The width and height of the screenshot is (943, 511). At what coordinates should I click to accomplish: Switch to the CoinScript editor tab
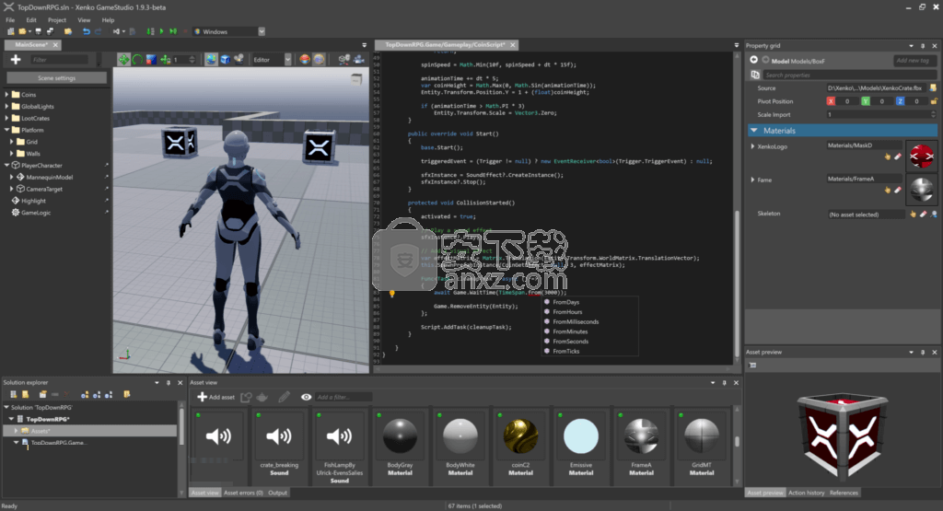445,44
